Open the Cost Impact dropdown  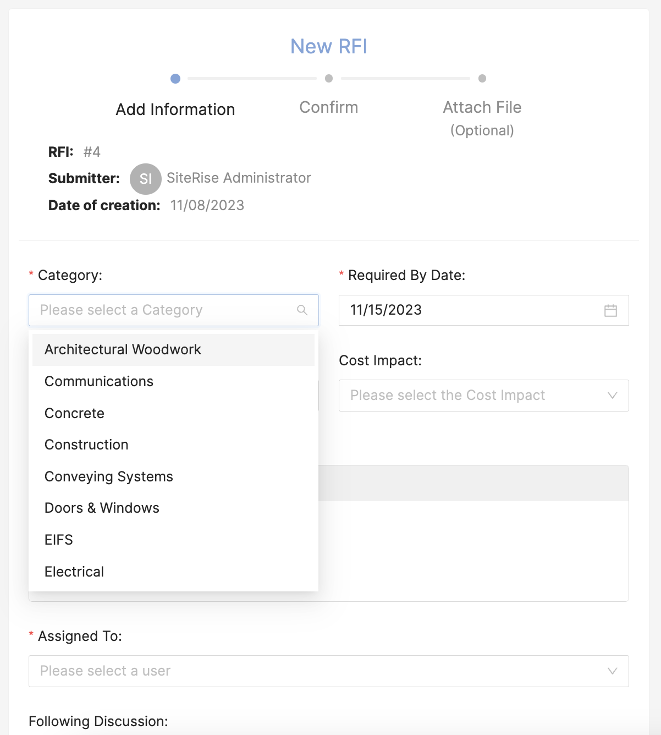tap(484, 396)
